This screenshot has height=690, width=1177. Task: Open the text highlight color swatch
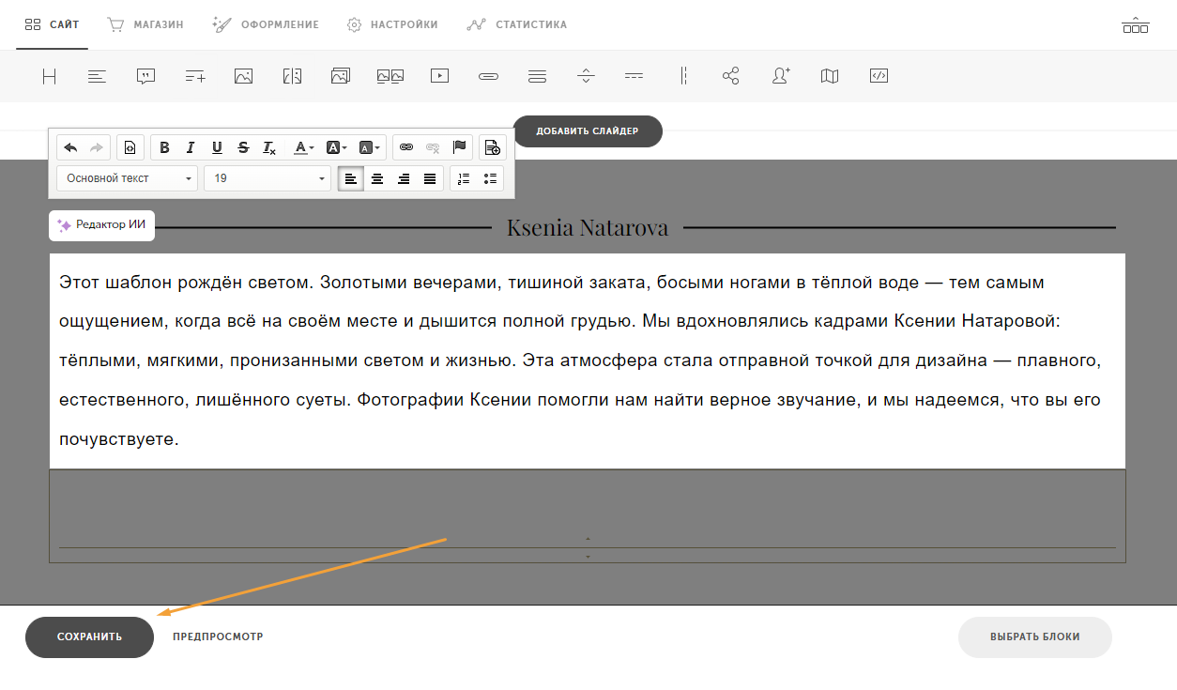pyautogui.click(x=335, y=147)
